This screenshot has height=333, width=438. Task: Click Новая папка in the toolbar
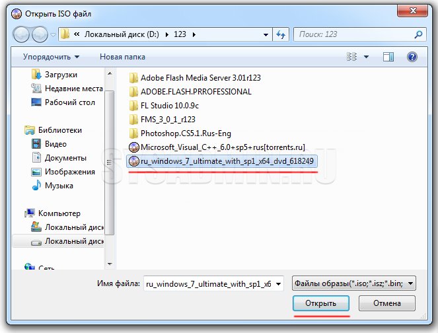click(x=122, y=57)
